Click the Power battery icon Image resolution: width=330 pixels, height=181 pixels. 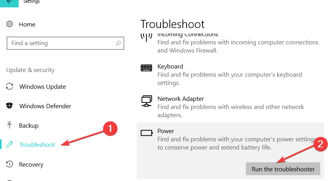pyautogui.click(x=146, y=133)
